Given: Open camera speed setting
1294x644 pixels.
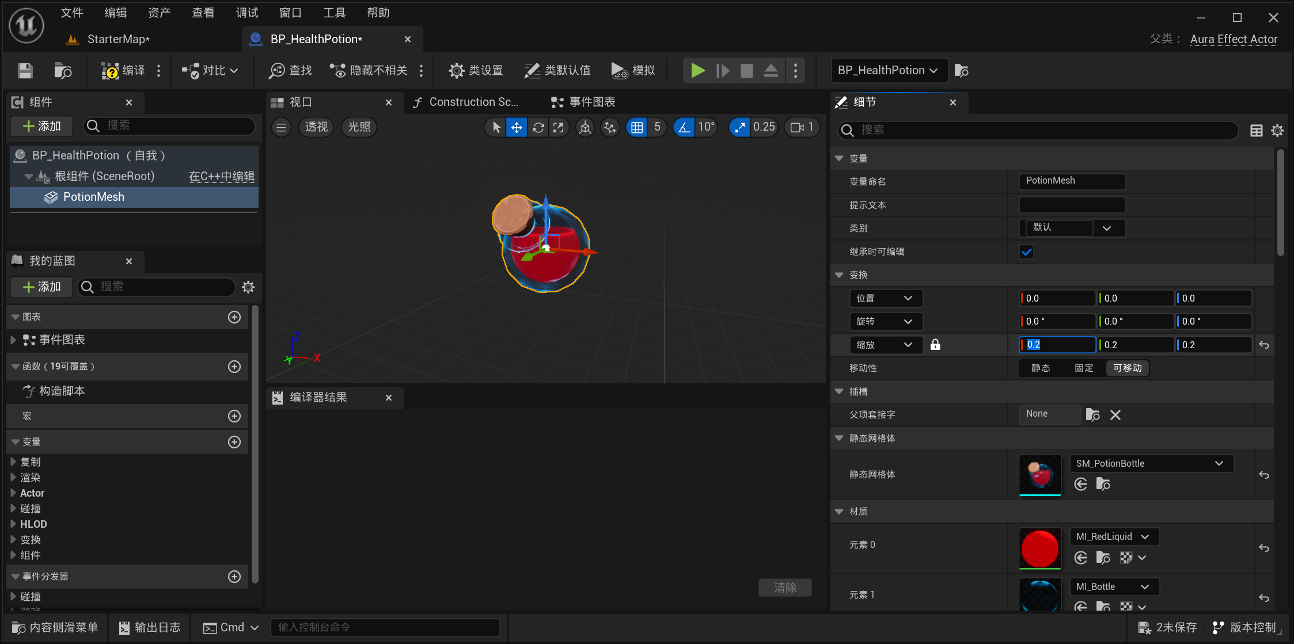Looking at the screenshot, I should (x=802, y=127).
